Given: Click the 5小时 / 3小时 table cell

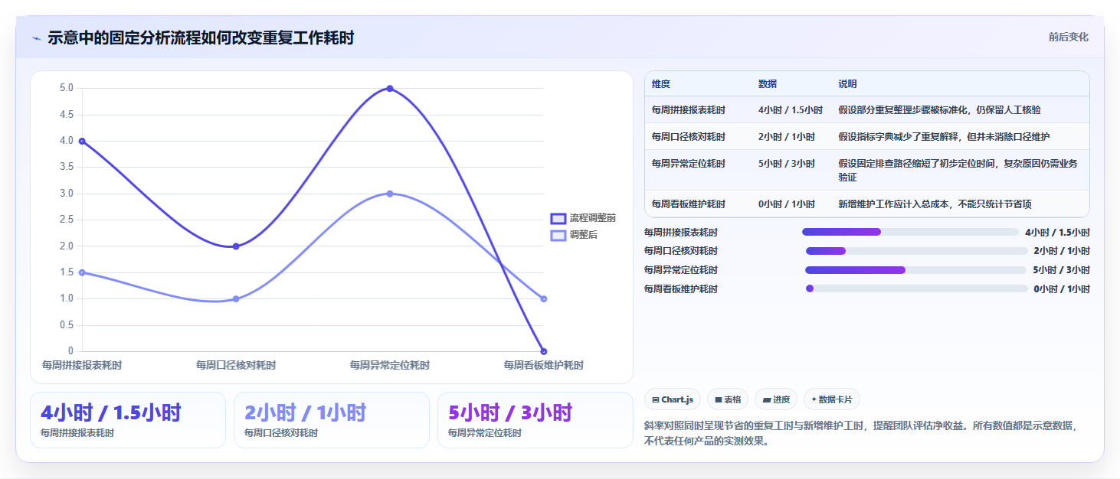Looking at the screenshot, I should pyautogui.click(x=786, y=164).
